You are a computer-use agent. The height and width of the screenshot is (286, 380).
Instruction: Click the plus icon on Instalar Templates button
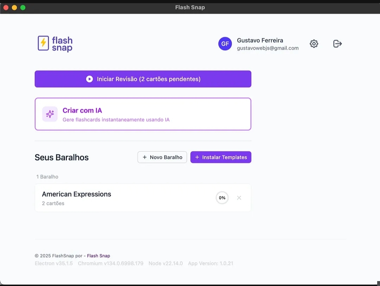coord(197,157)
